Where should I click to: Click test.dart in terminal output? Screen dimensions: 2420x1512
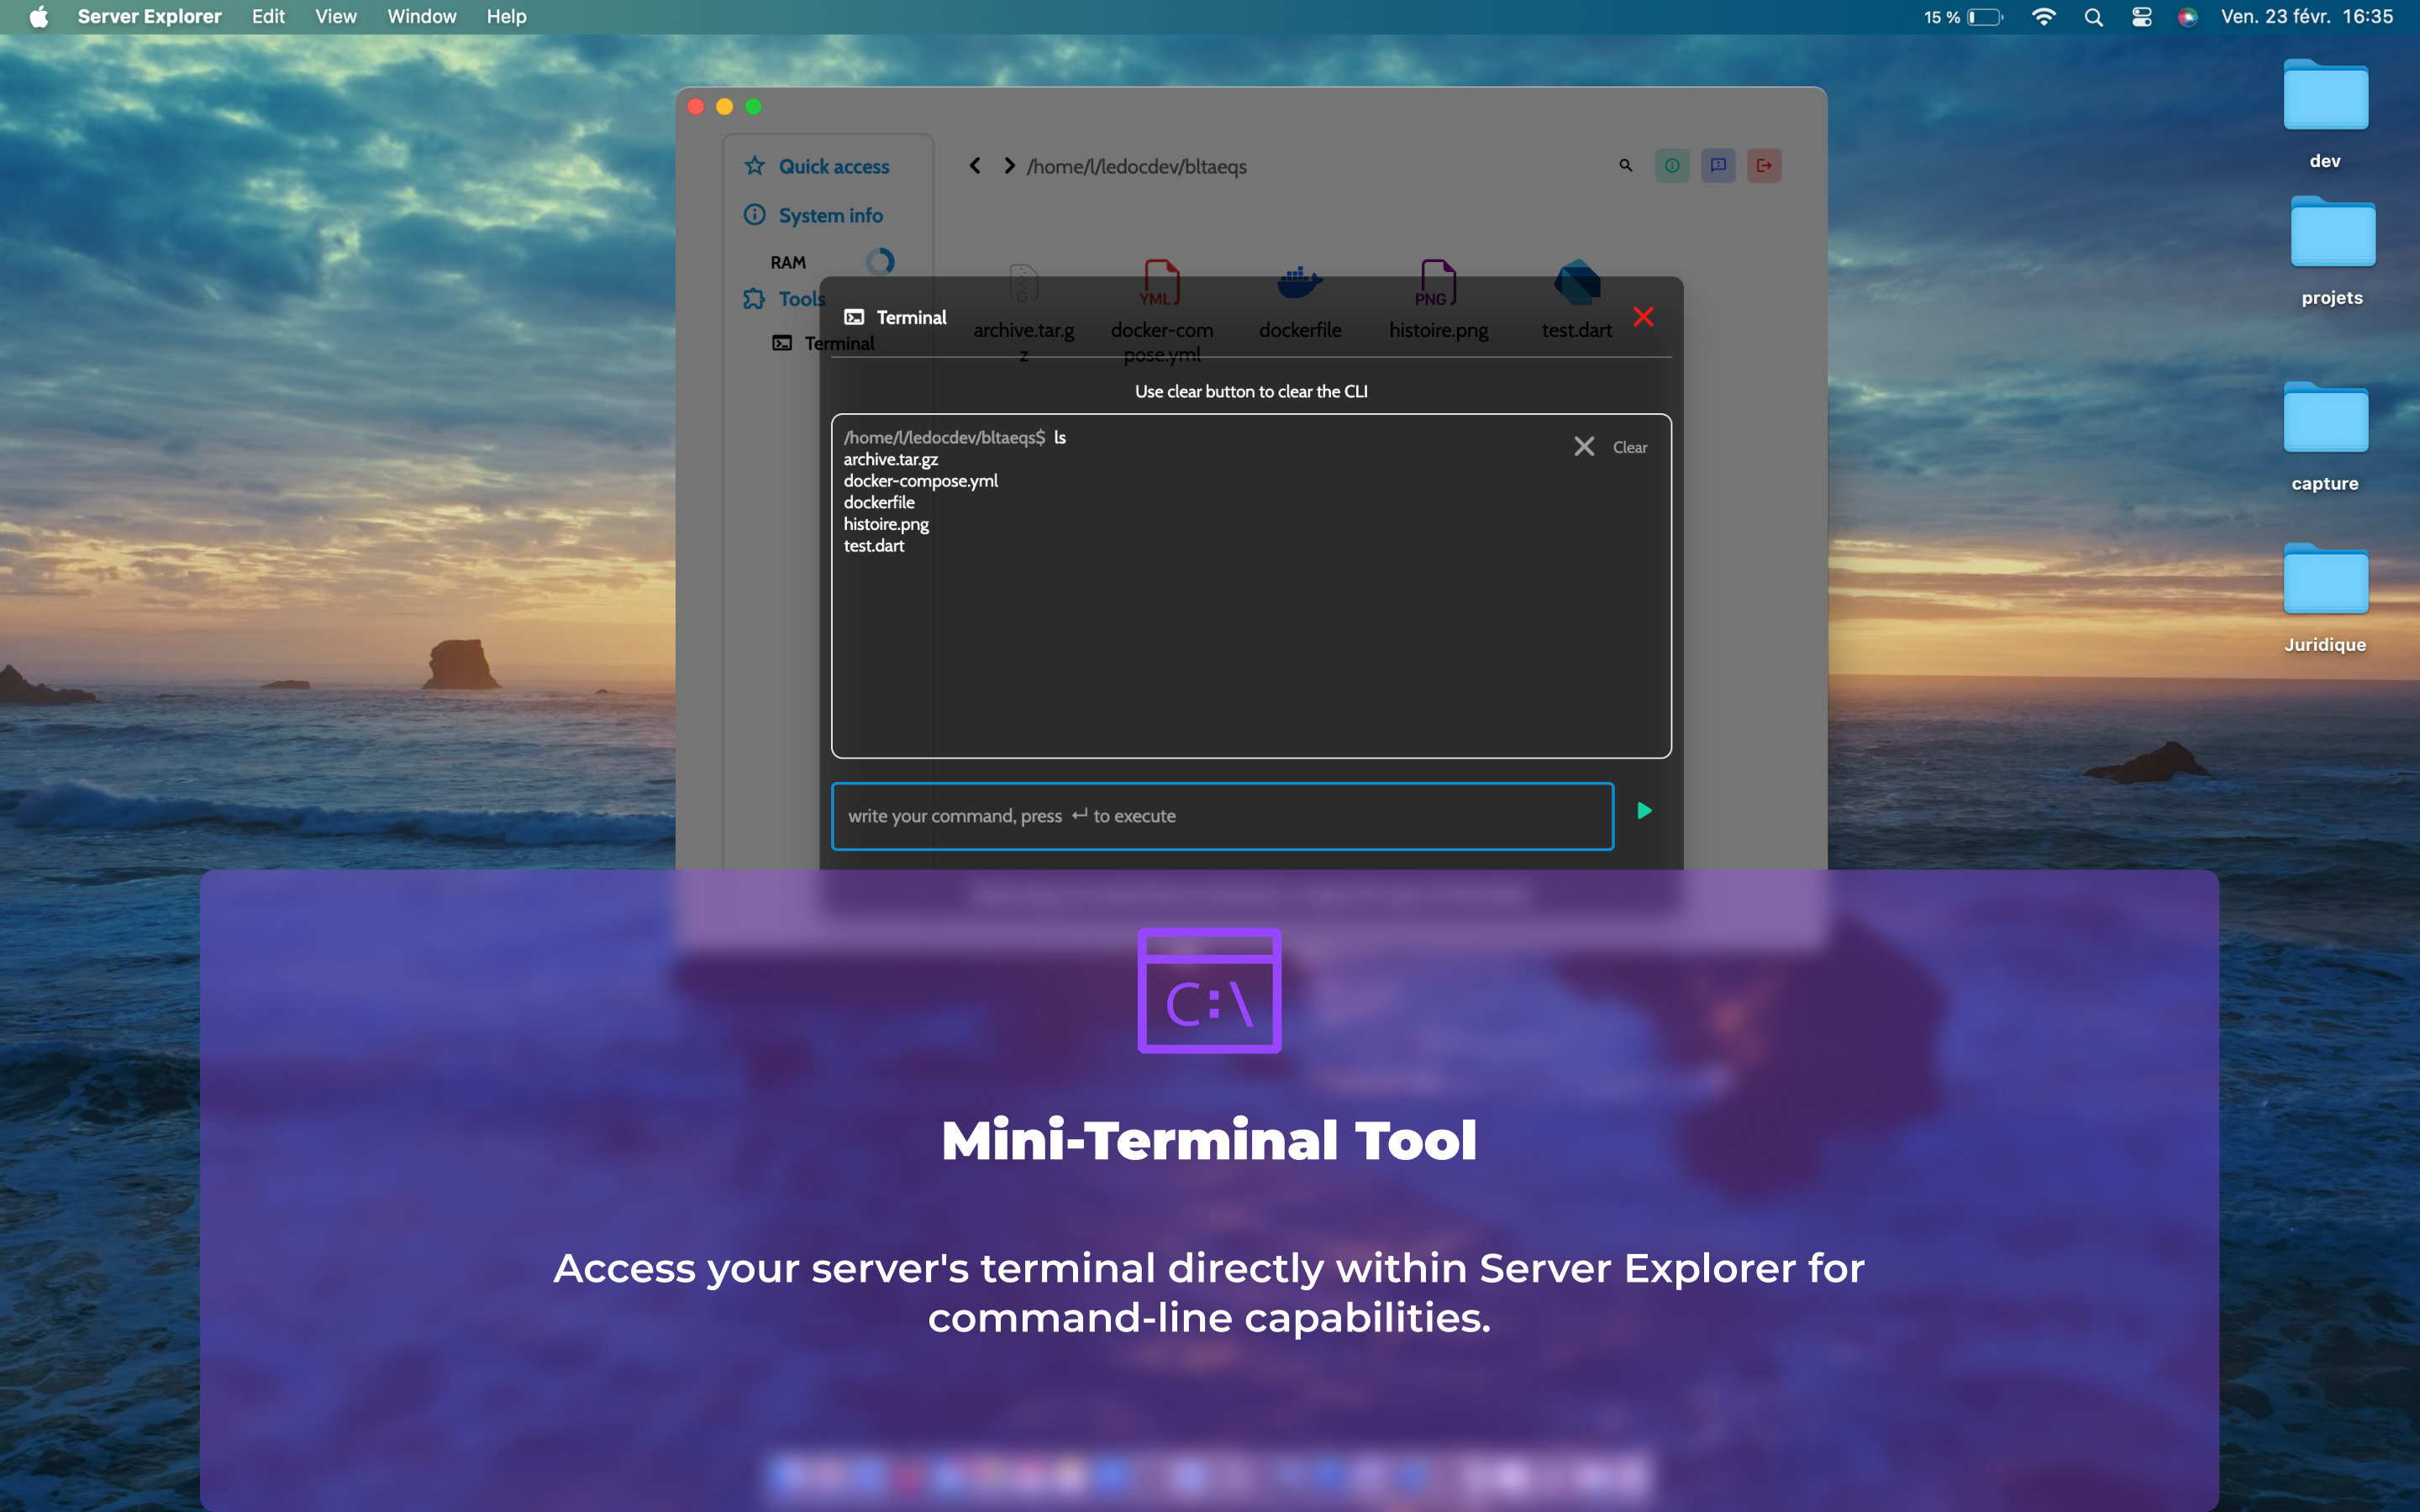point(873,546)
